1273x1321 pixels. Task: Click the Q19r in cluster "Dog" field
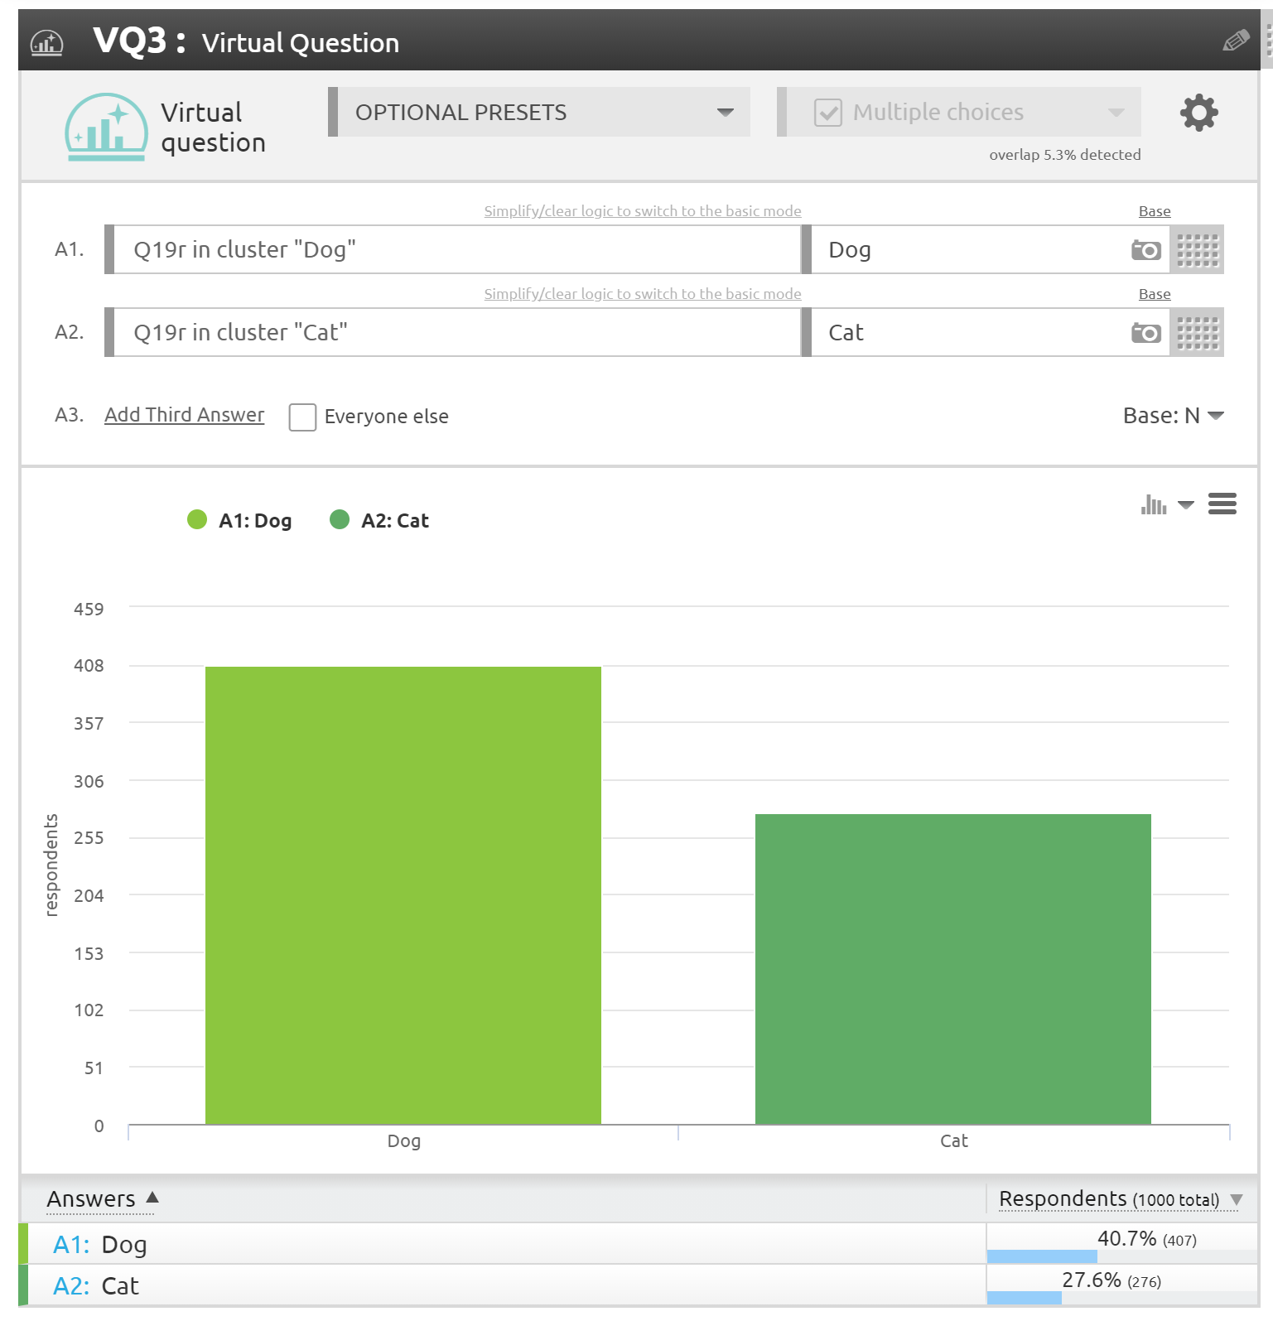point(456,250)
